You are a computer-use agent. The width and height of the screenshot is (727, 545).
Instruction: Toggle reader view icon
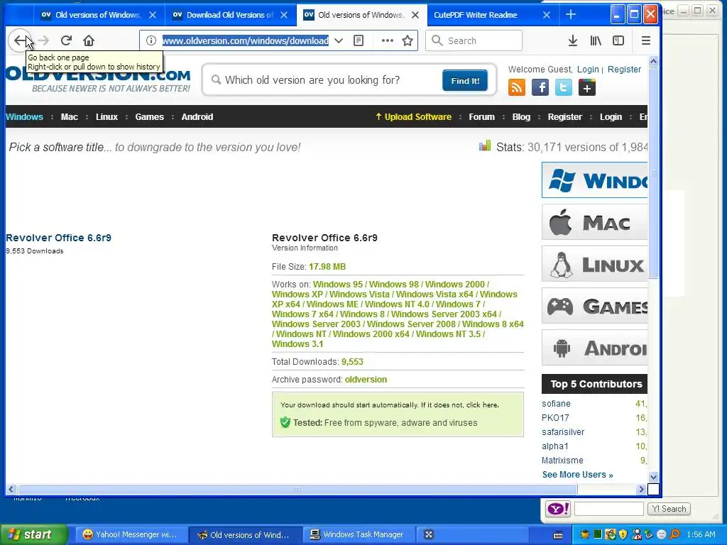[x=359, y=40]
